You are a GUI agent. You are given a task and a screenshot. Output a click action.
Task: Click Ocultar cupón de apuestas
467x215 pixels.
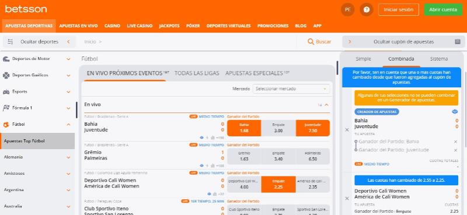[403, 42]
